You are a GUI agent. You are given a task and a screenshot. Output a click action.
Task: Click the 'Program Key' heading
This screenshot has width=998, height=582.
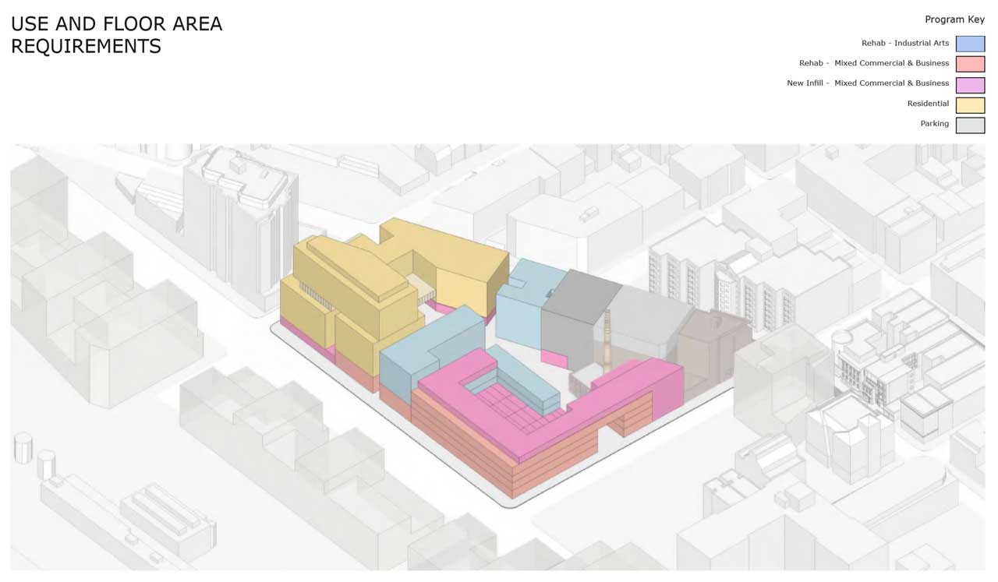click(954, 19)
